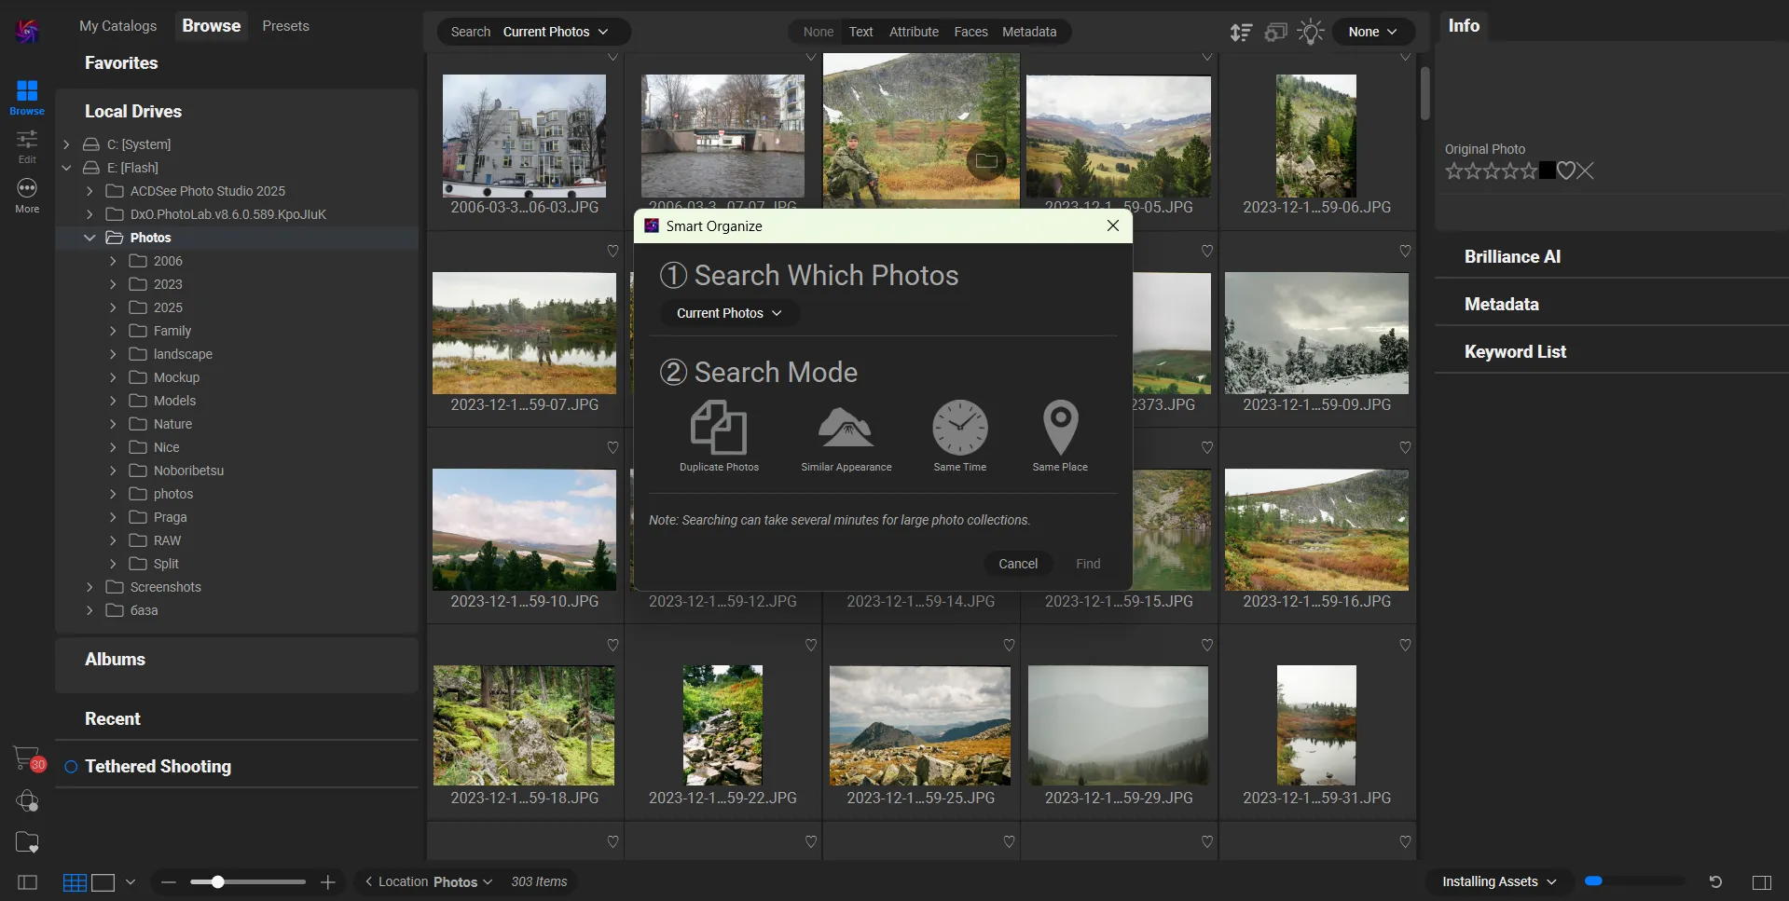
Task: Click the Installing Assets progress bar
Action: [1635, 881]
